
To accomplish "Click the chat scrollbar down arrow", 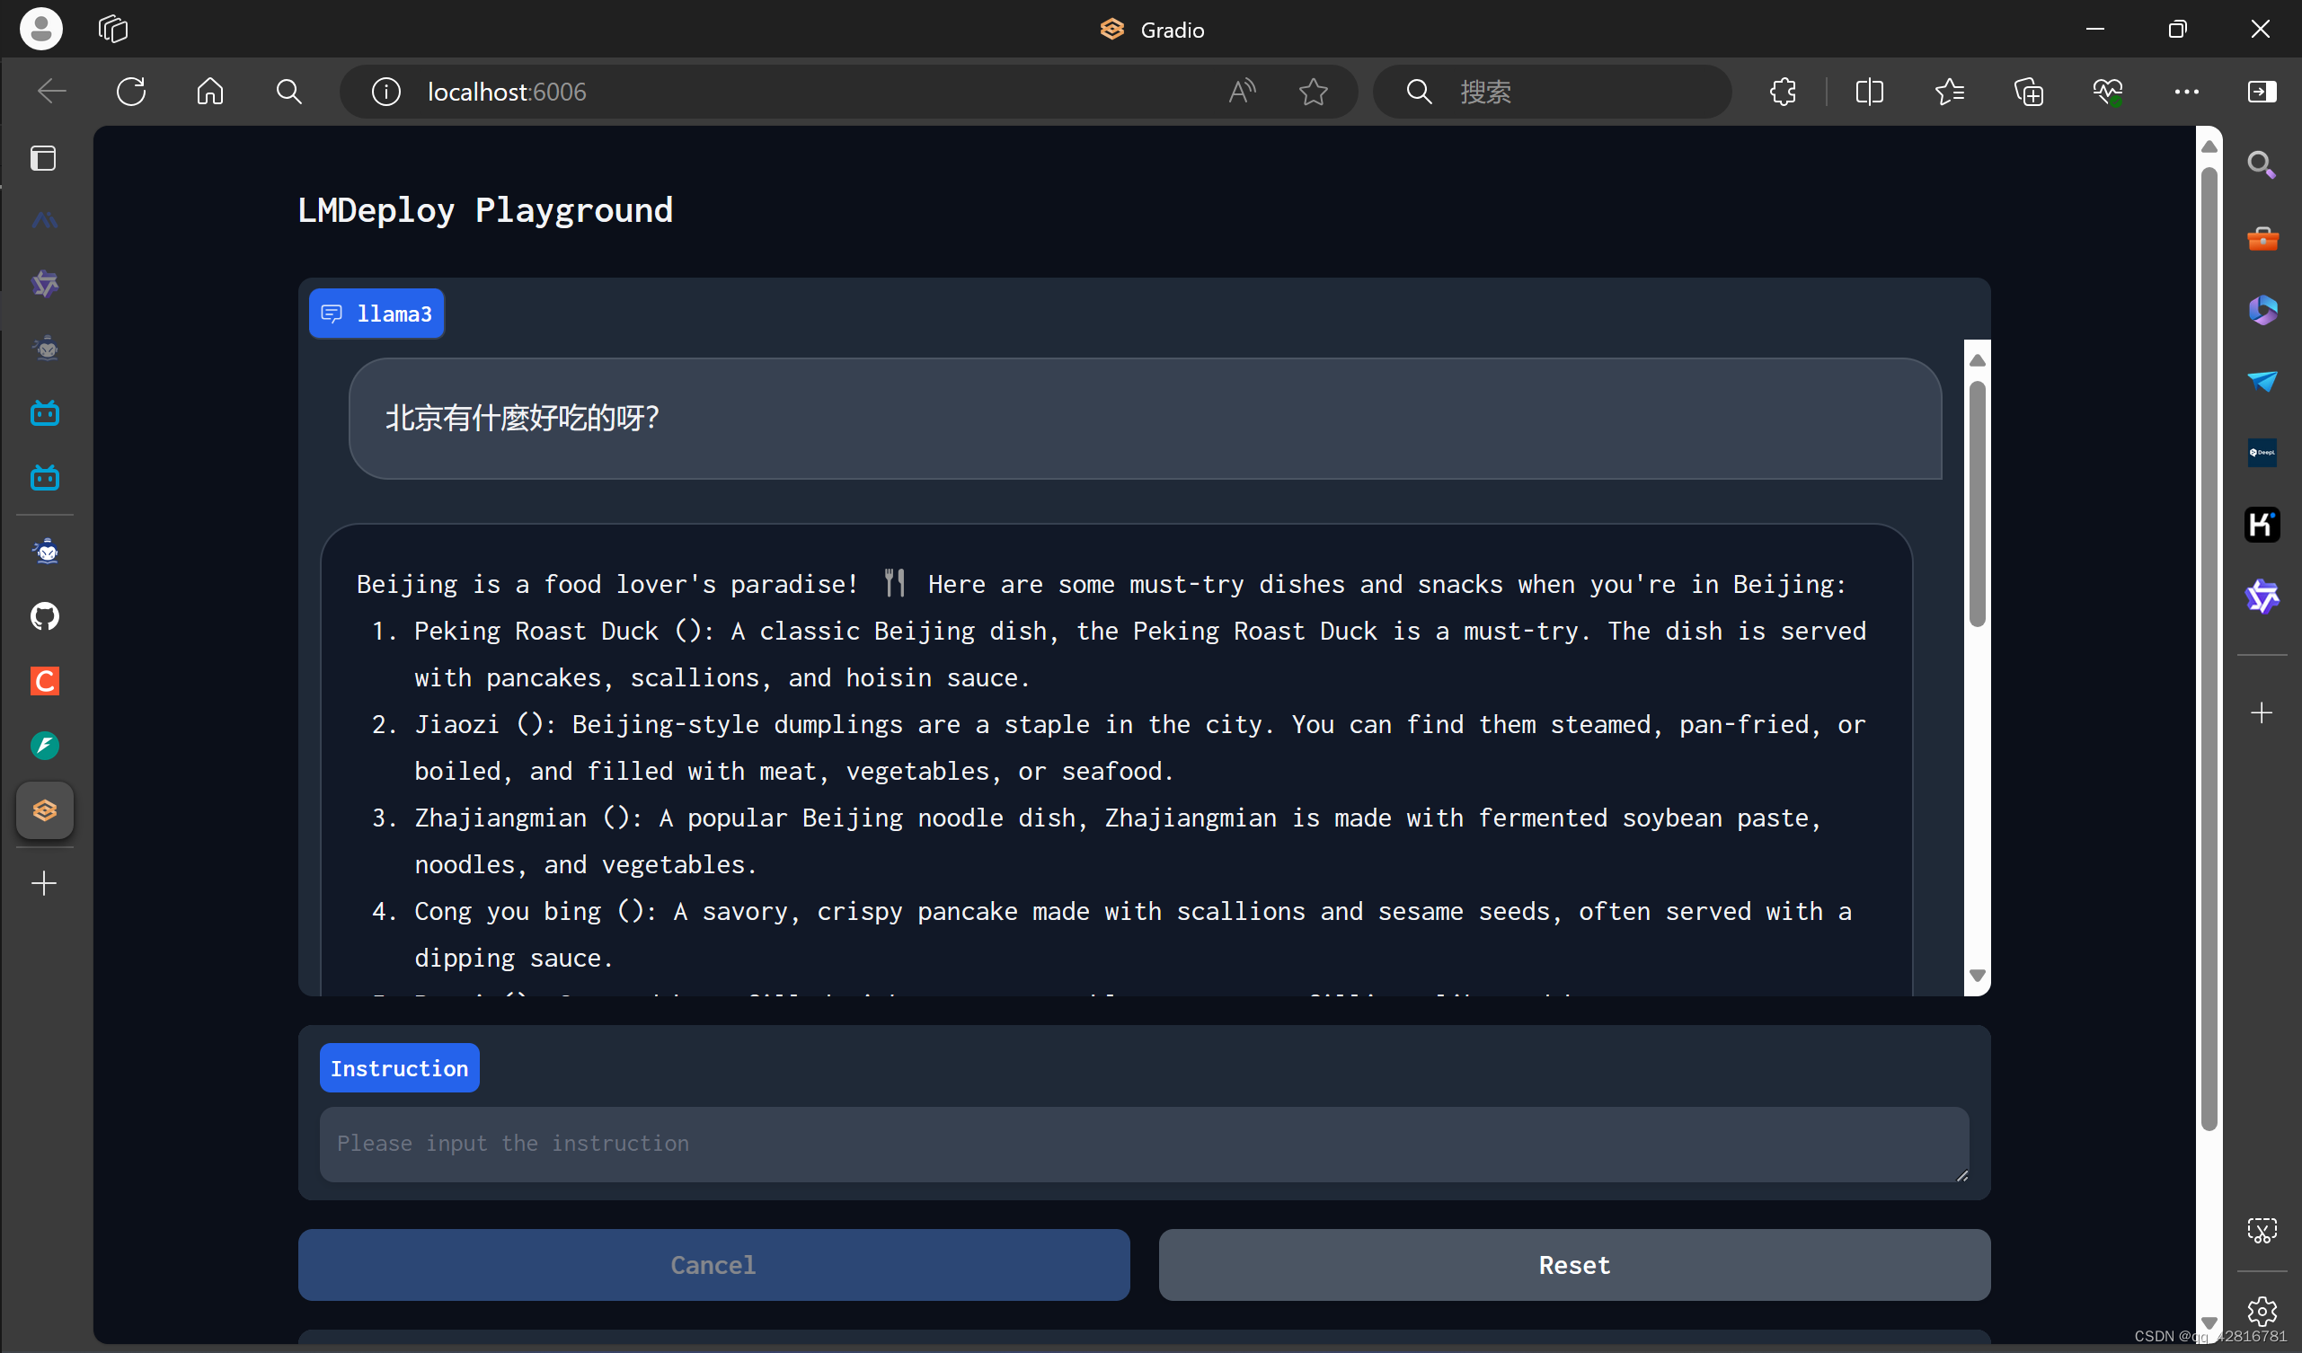I will [1977, 976].
